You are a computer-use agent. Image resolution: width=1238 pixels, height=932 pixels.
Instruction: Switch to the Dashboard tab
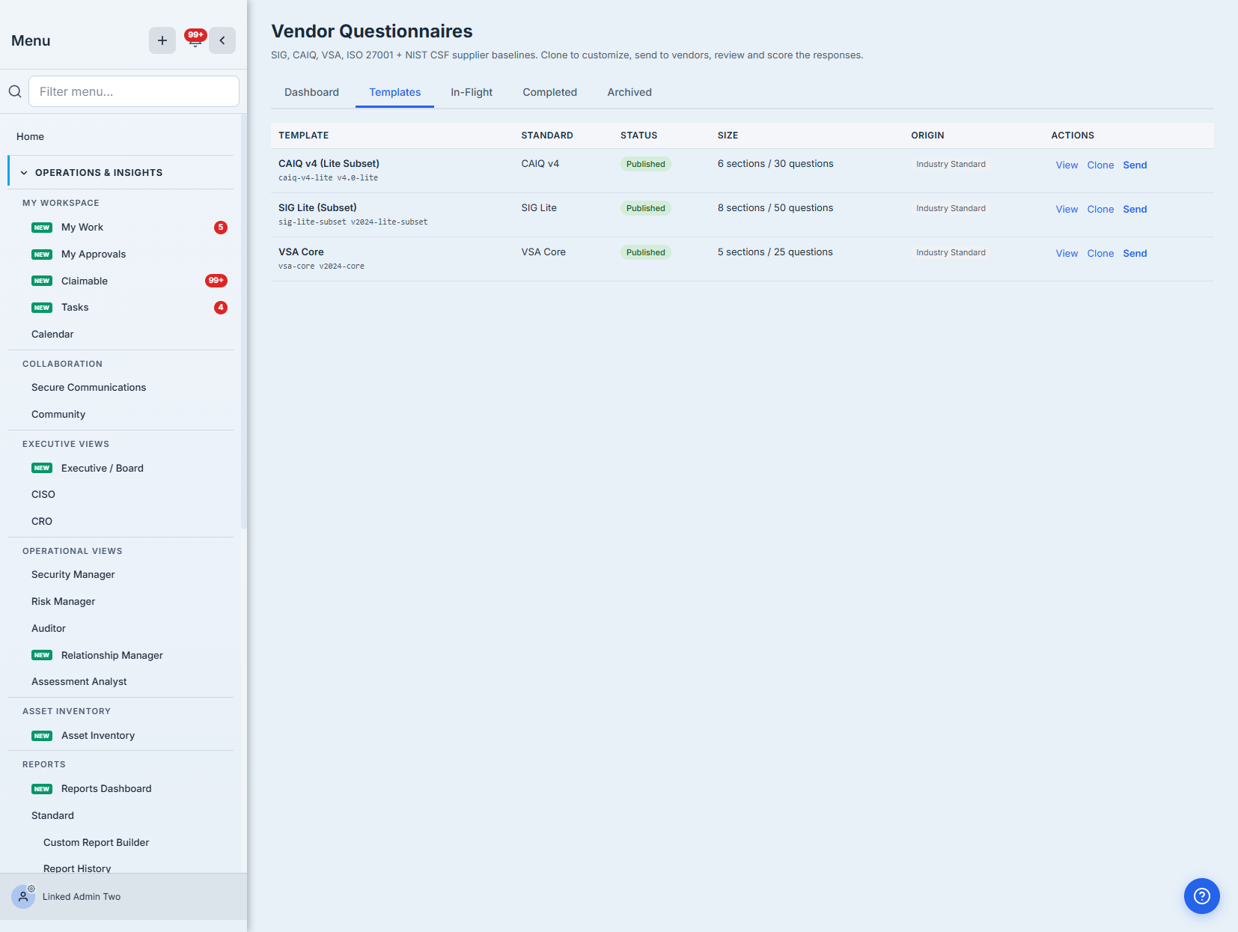[311, 92]
